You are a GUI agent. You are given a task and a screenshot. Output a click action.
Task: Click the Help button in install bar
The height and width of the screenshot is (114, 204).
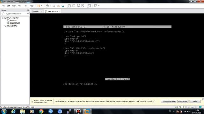[195, 101]
